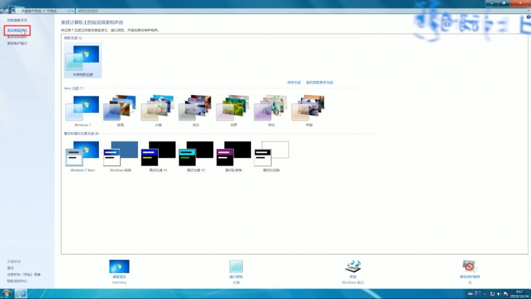Apply the Windows 7 Aero theme
This screenshot has width=531, height=299.
82,110
